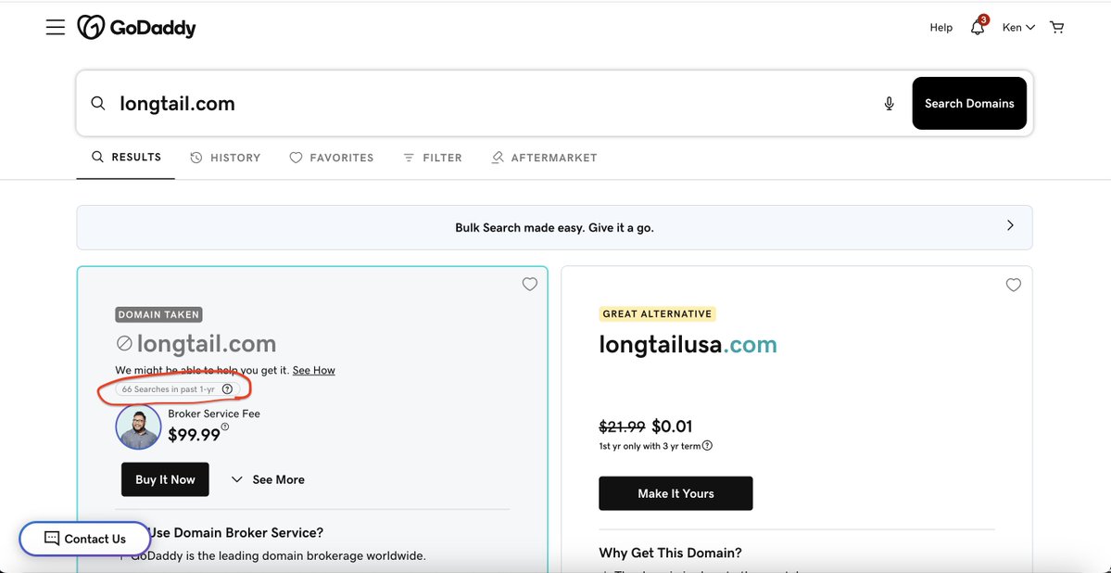1111x573 pixels.
Task: Open the hamburger navigation menu
Action: 56,28
